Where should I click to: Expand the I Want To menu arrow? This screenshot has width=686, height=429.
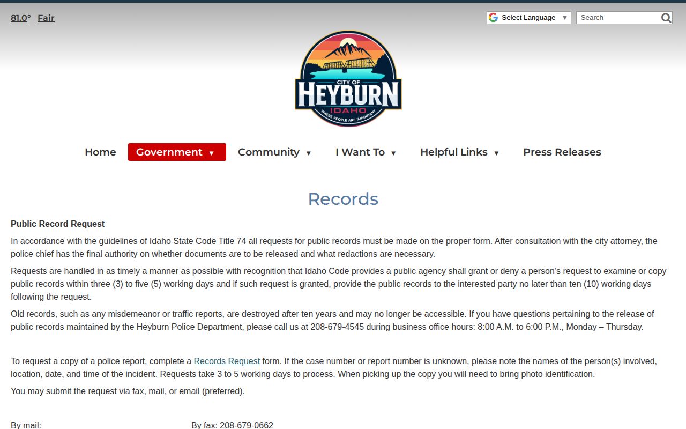pyautogui.click(x=393, y=153)
